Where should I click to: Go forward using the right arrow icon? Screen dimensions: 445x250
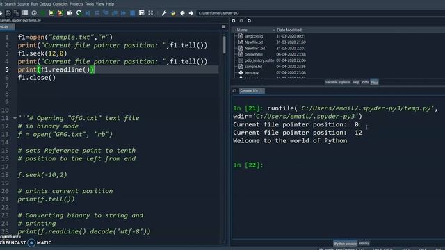coord(191,13)
